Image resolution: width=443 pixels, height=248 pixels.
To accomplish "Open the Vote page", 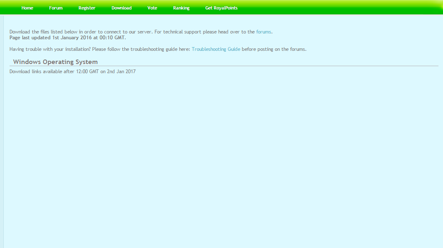I will coord(152,8).
